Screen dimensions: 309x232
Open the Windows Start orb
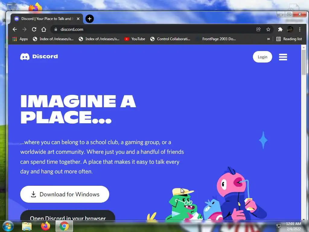[x=8, y=226]
